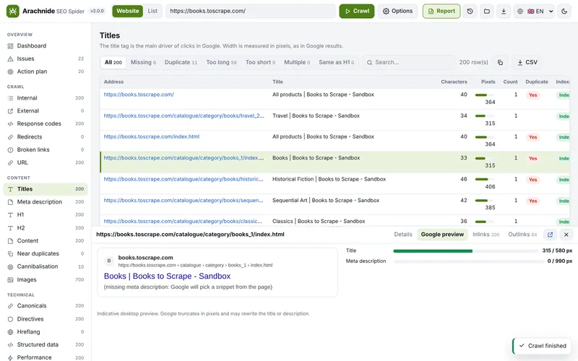
Task: Open crawl history clock icon
Action: 470,11
